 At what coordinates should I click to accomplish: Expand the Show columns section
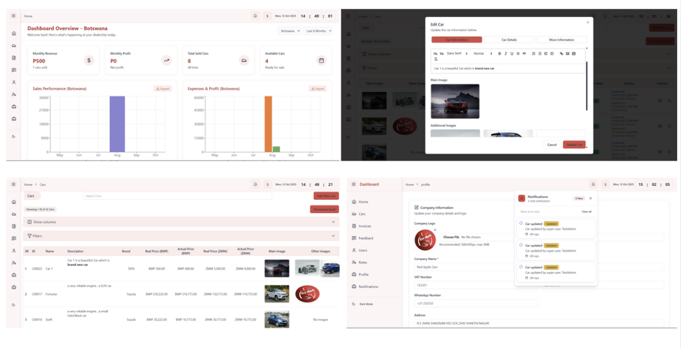pyautogui.click(x=181, y=222)
